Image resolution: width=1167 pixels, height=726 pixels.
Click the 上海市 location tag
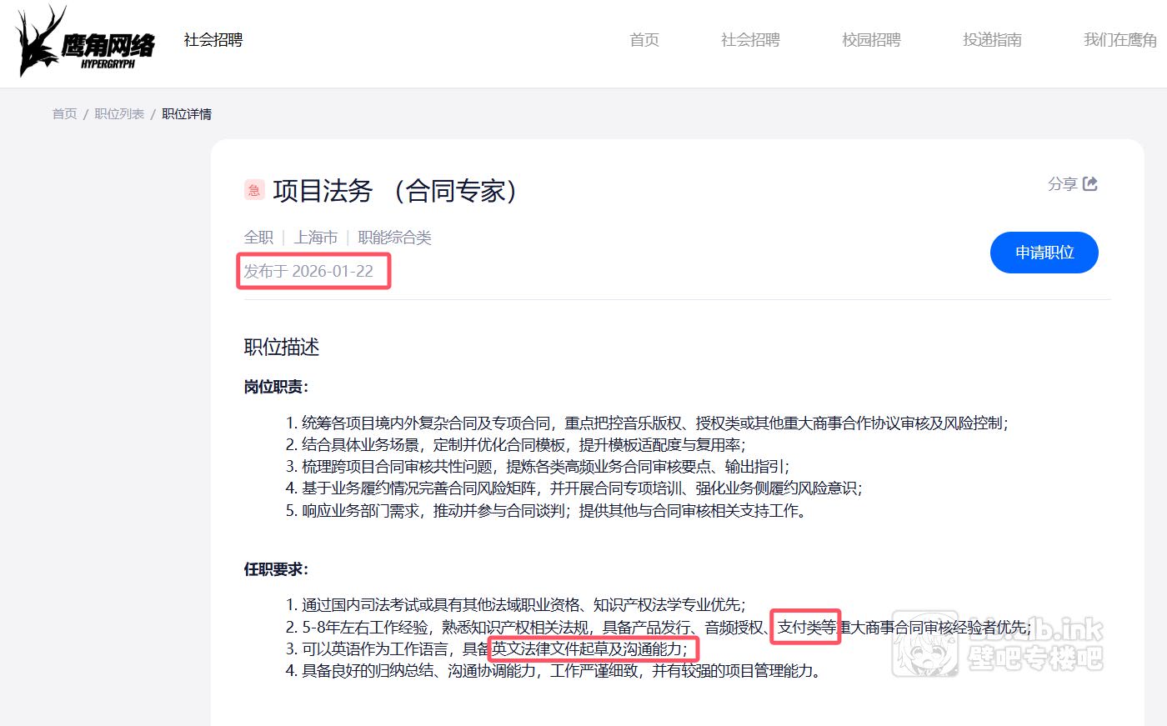[x=316, y=238]
